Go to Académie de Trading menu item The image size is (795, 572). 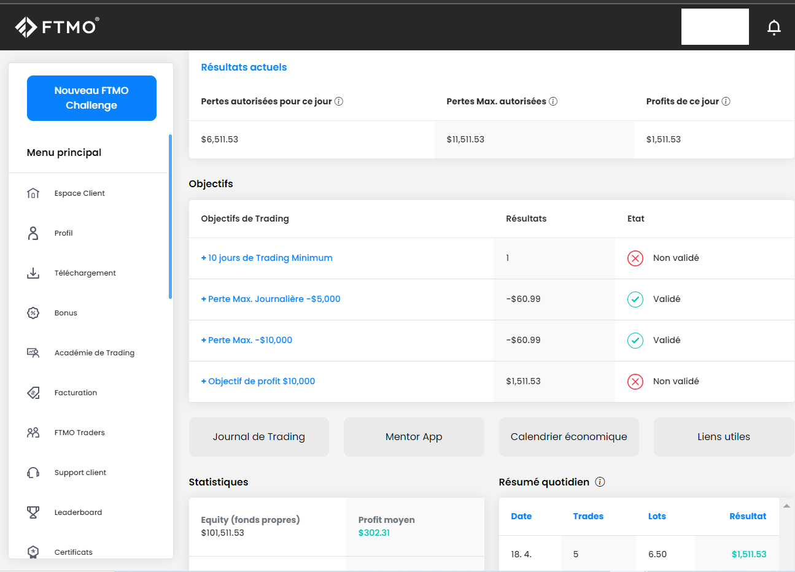(94, 353)
